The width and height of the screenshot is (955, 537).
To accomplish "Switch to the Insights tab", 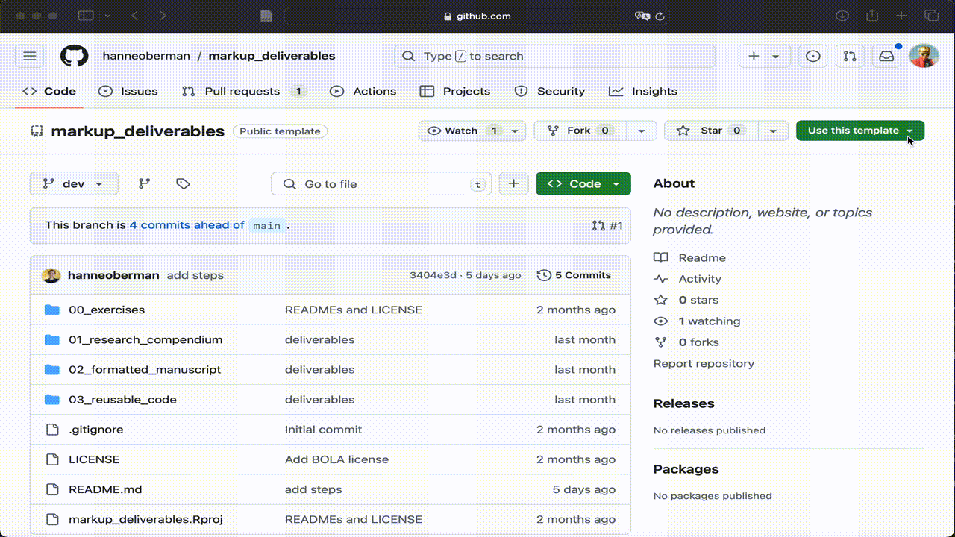I will tap(643, 91).
